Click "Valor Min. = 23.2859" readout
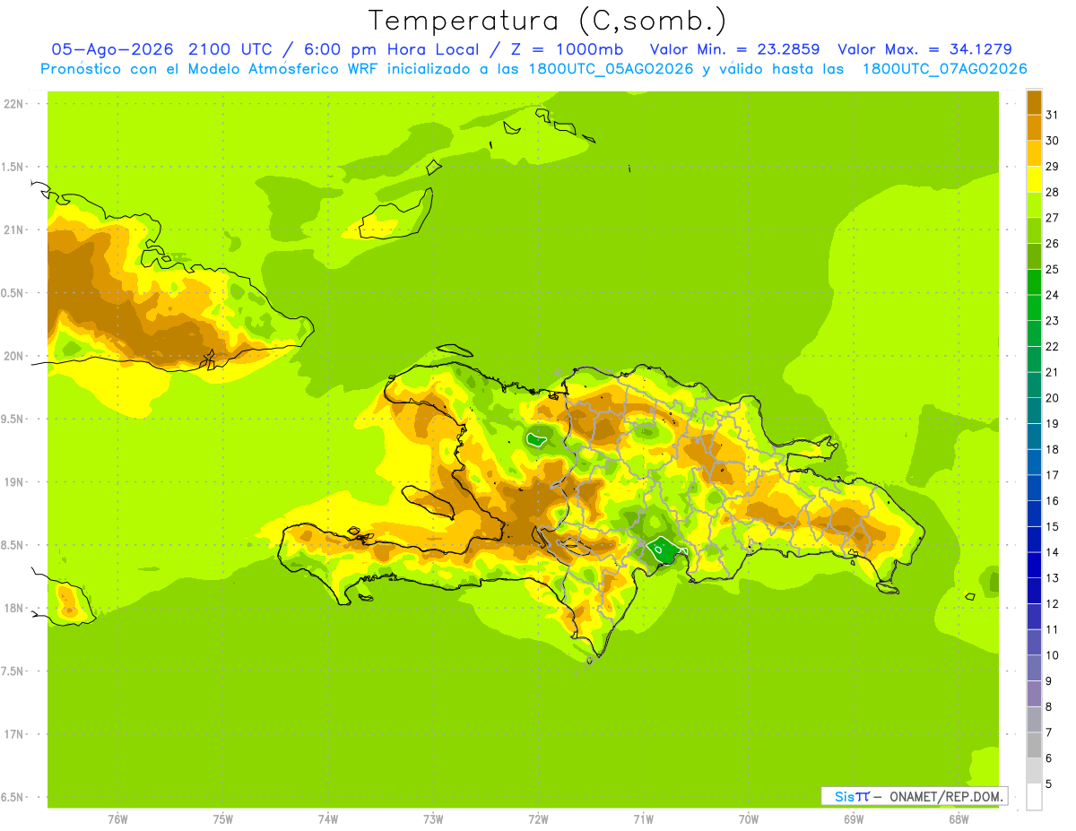Screen dimensions: 1076x831 [734, 49]
